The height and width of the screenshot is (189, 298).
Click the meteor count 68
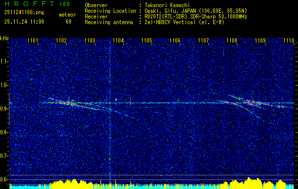pos(69,22)
